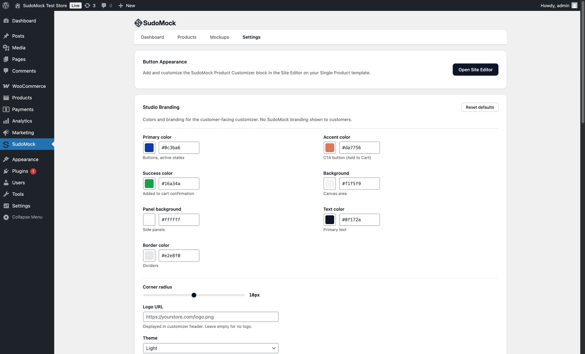Open the comments bubble in the top bar
Screen dimensions: 585x354
pyautogui.click(x=104, y=5)
